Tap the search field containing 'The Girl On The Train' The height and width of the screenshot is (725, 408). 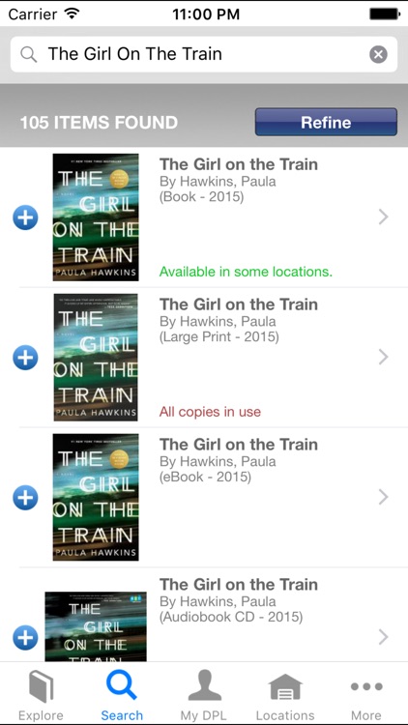click(204, 54)
